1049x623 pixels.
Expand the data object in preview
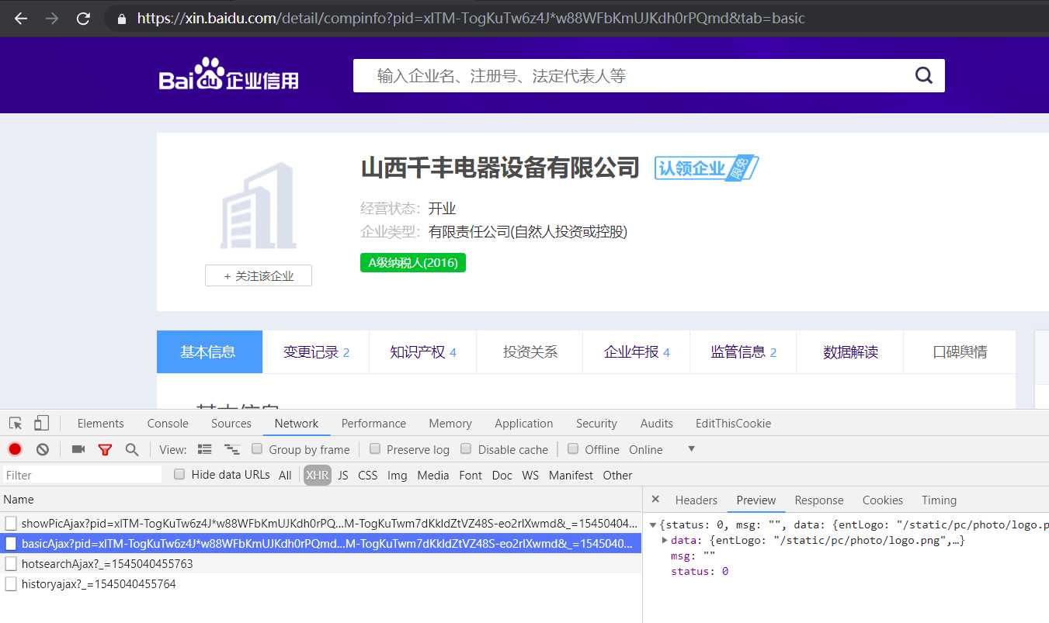coord(665,540)
